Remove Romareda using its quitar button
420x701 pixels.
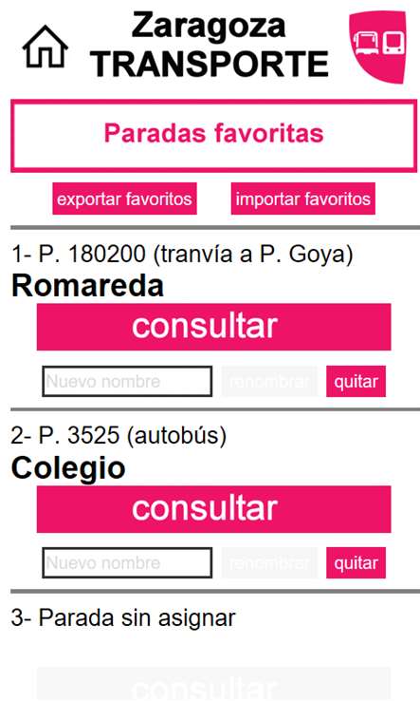point(356,381)
